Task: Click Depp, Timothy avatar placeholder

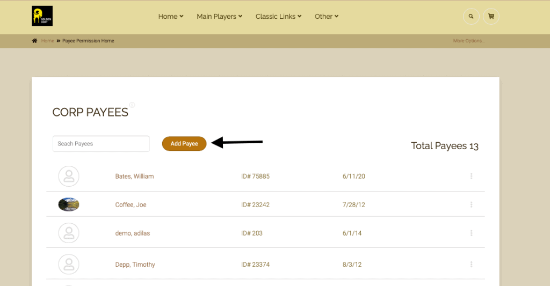Action: click(x=69, y=265)
